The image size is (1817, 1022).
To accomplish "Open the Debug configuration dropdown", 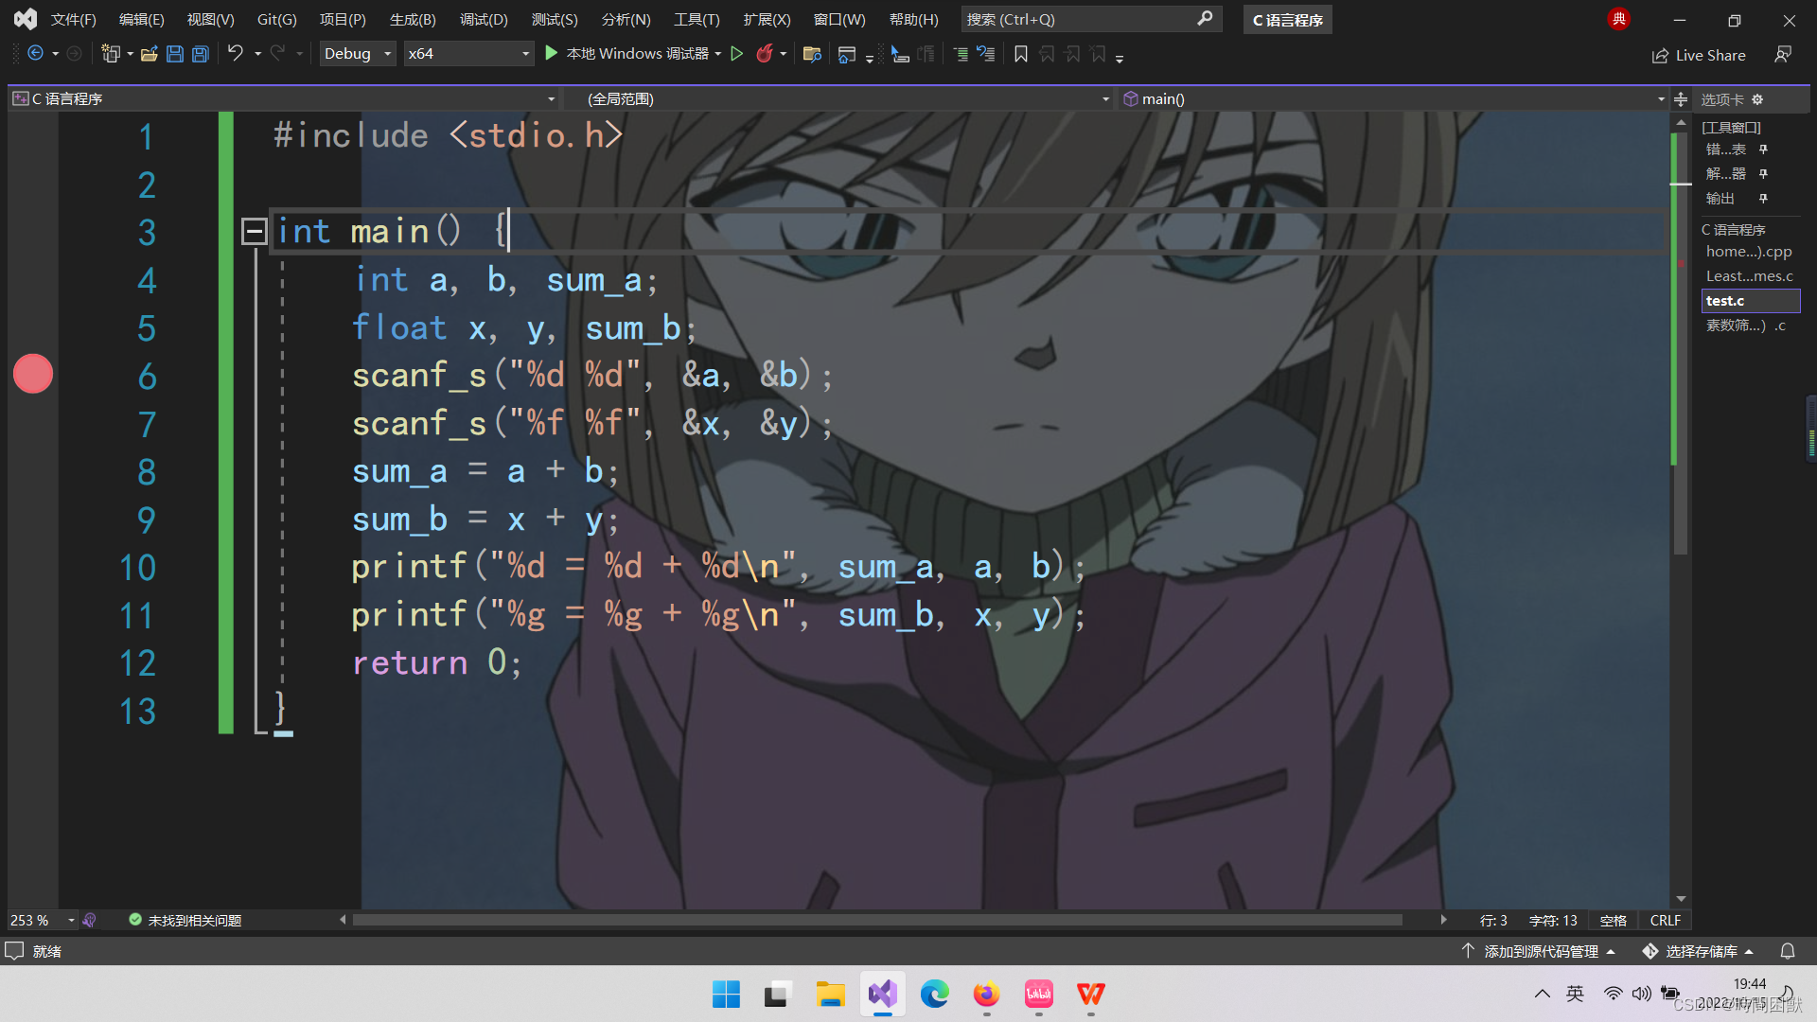I will point(357,54).
